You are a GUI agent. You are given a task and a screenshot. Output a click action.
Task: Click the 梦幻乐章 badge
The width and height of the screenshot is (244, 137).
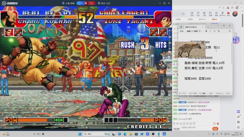coord(236,40)
